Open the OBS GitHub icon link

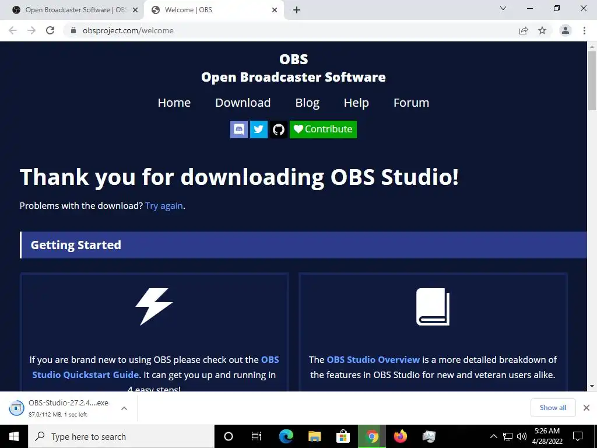click(x=279, y=129)
